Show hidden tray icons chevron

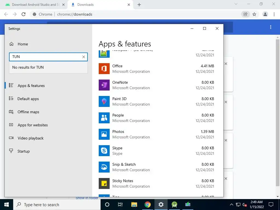coord(231,205)
